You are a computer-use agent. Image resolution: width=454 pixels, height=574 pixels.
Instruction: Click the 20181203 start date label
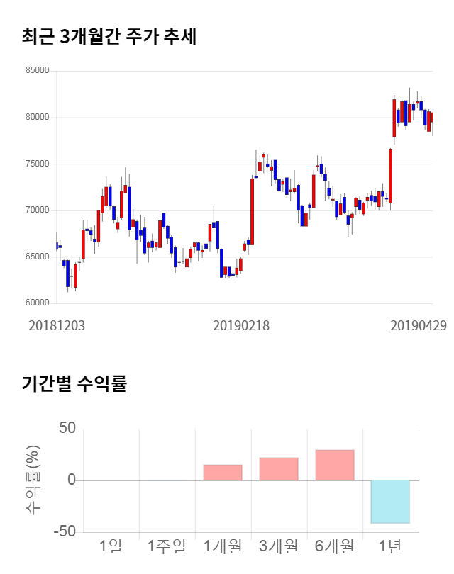[57, 325]
